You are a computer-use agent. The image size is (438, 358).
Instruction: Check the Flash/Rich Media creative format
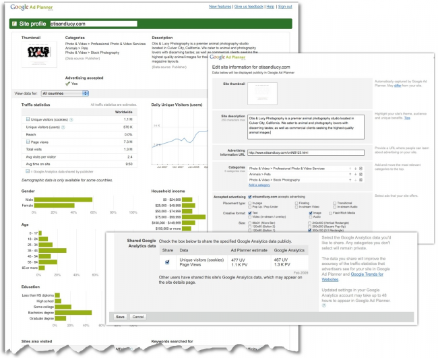click(330, 213)
